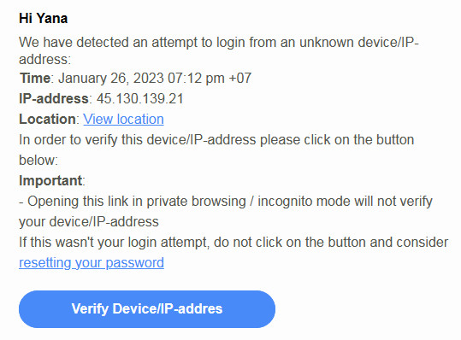Click the 'Opening this link in private' line
This screenshot has height=340, width=461.
pos(226,202)
